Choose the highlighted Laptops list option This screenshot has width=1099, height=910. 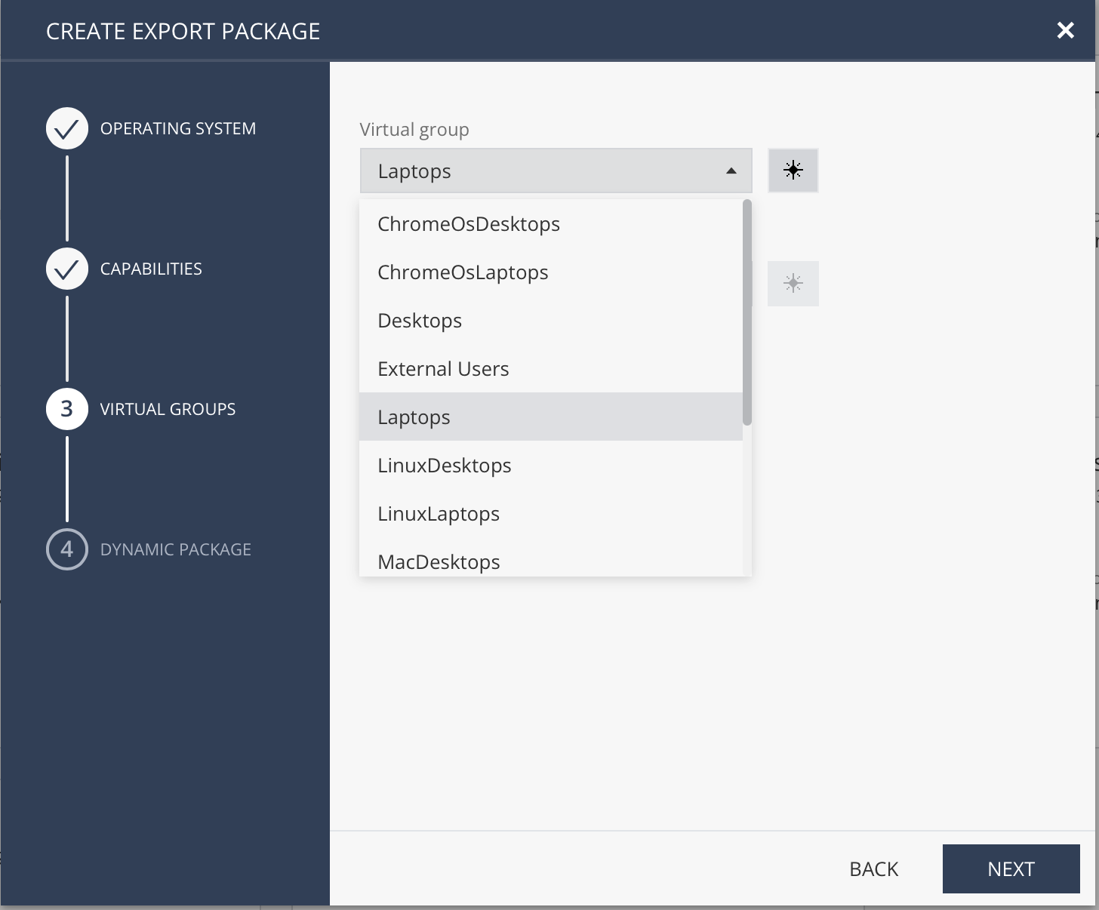click(414, 417)
